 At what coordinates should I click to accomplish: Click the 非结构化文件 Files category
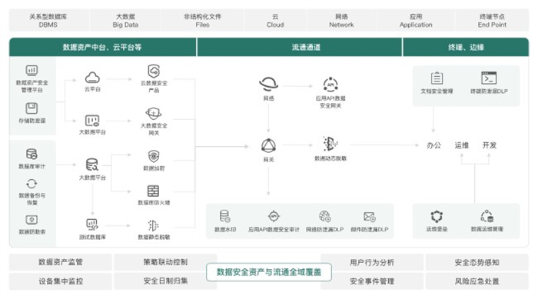coord(202,21)
